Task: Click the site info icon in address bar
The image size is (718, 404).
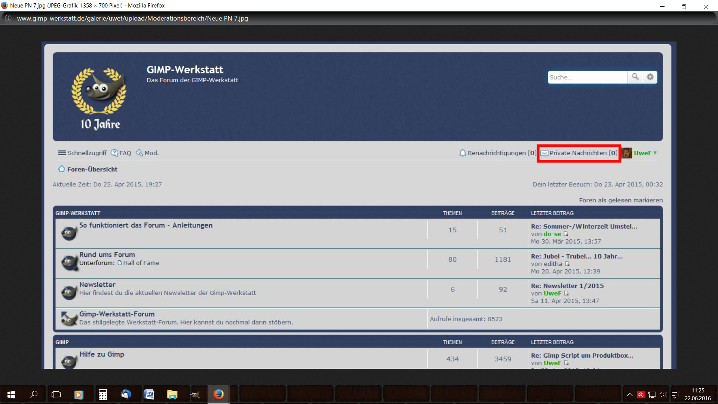Action: click(x=8, y=18)
